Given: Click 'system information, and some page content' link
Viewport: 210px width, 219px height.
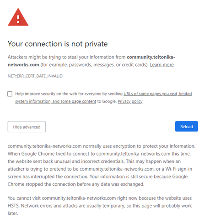Looking at the screenshot, I should [x=55, y=101].
